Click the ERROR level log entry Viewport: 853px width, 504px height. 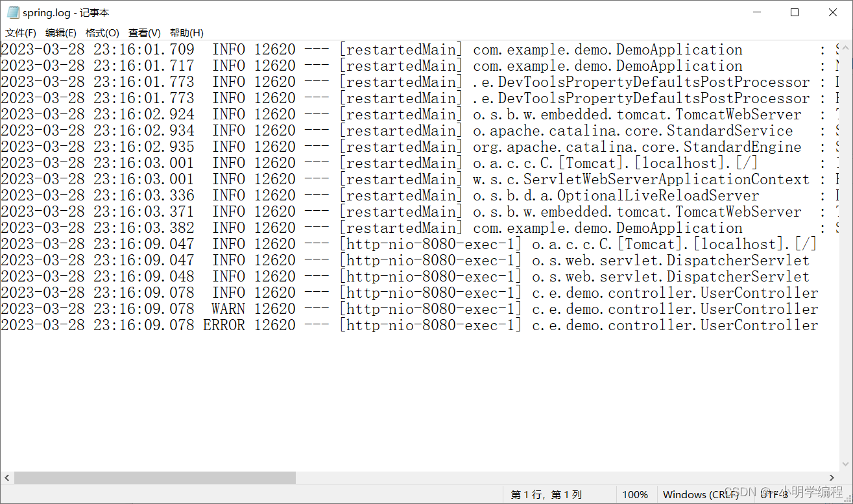pos(409,325)
